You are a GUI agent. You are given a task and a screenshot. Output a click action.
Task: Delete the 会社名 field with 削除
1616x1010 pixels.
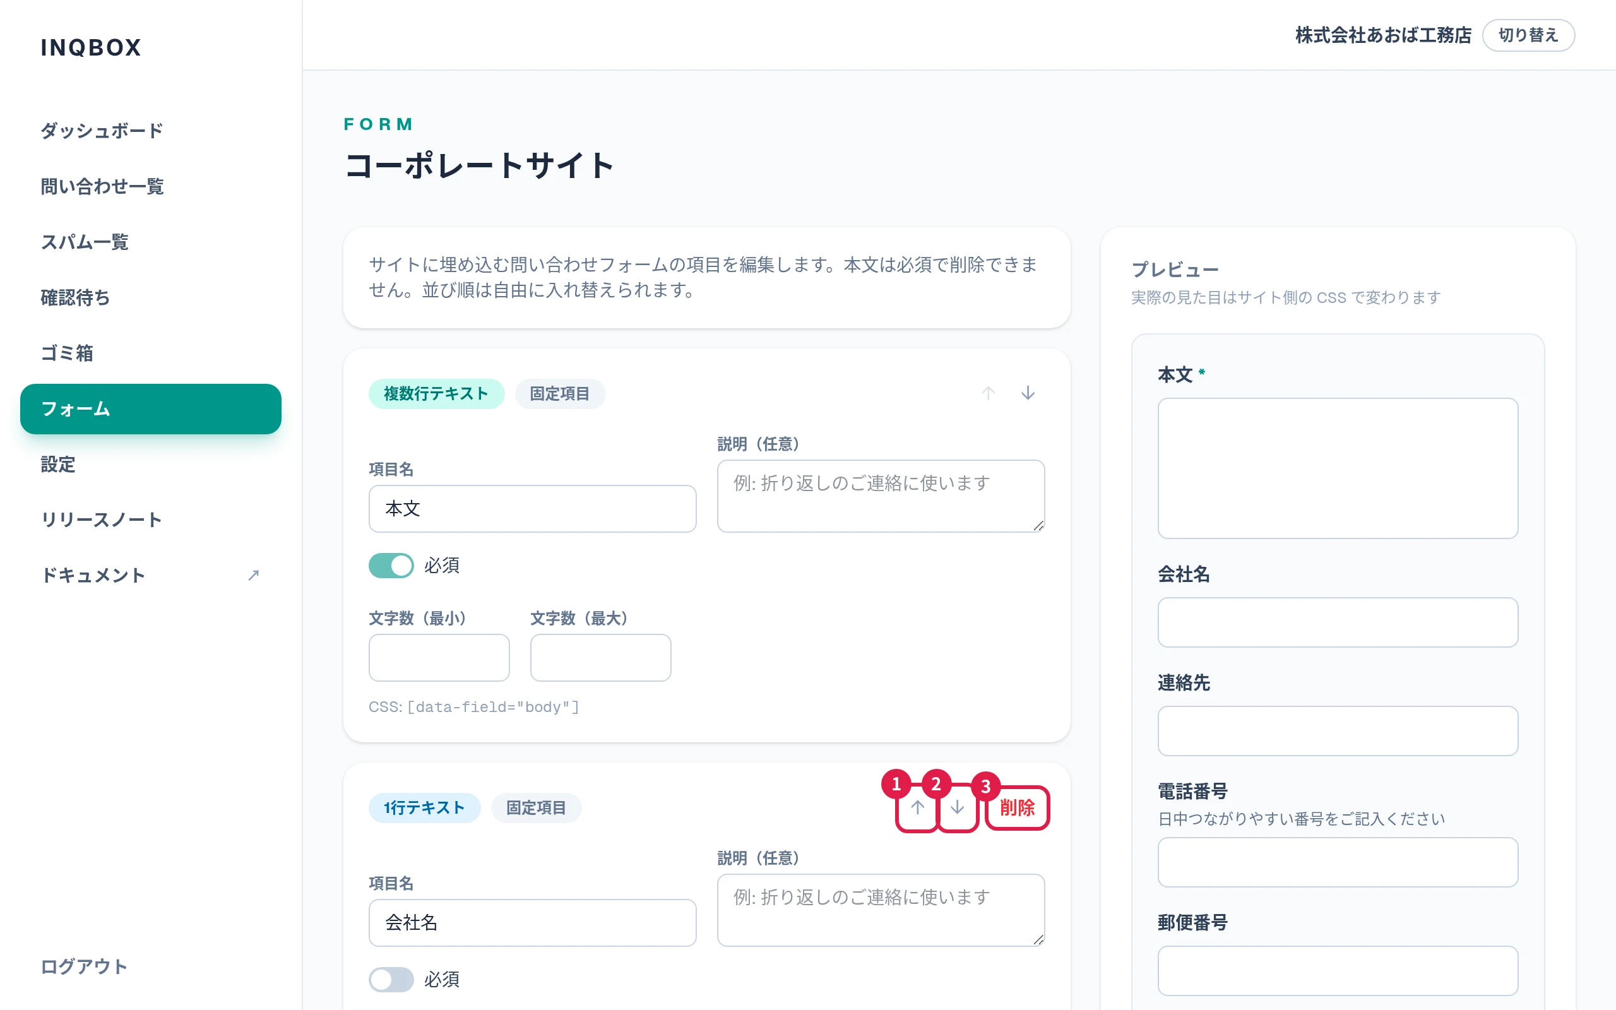click(1016, 807)
